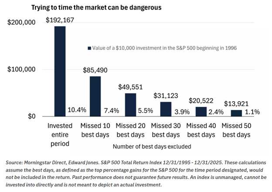Click the 10.4% return label

point(77,111)
